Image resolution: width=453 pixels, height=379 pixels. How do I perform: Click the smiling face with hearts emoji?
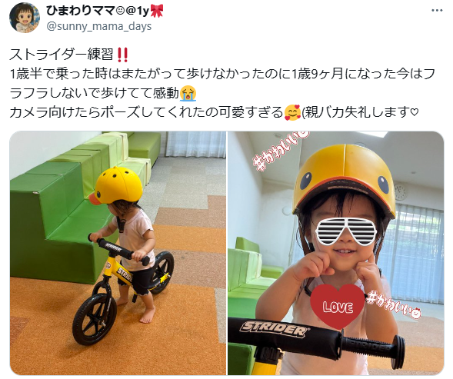(292, 112)
